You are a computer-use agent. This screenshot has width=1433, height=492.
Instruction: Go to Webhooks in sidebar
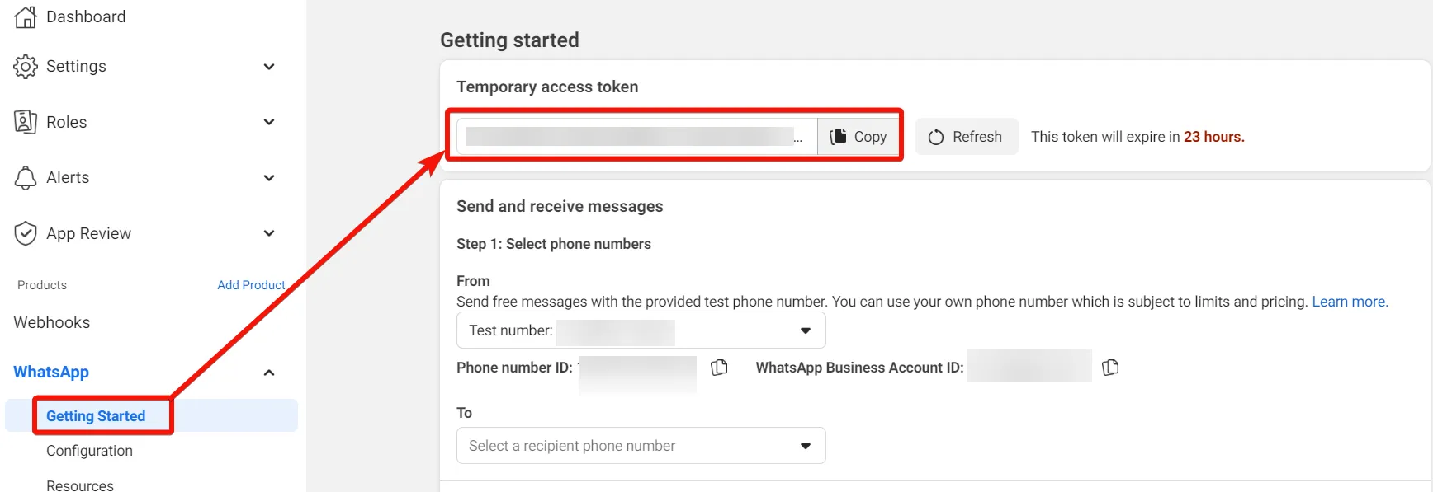click(x=52, y=322)
